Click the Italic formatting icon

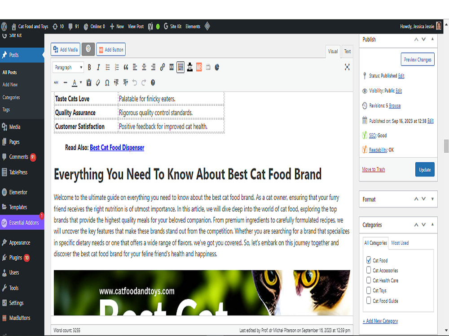point(98,68)
